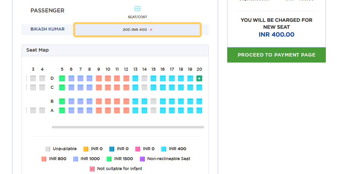Click the cyan INR 400 legend swatch

(164, 149)
